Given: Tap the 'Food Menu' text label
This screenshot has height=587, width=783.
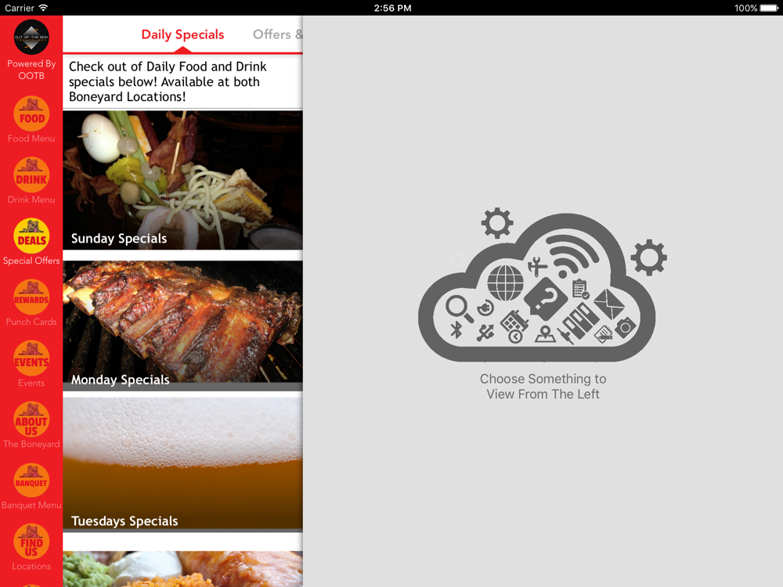Looking at the screenshot, I should click(31, 139).
